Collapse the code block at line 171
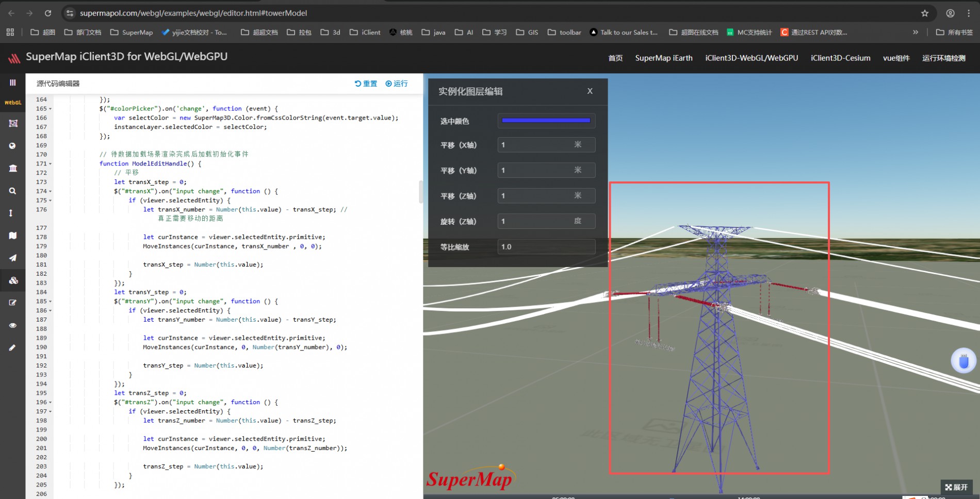The image size is (980, 499). point(50,164)
